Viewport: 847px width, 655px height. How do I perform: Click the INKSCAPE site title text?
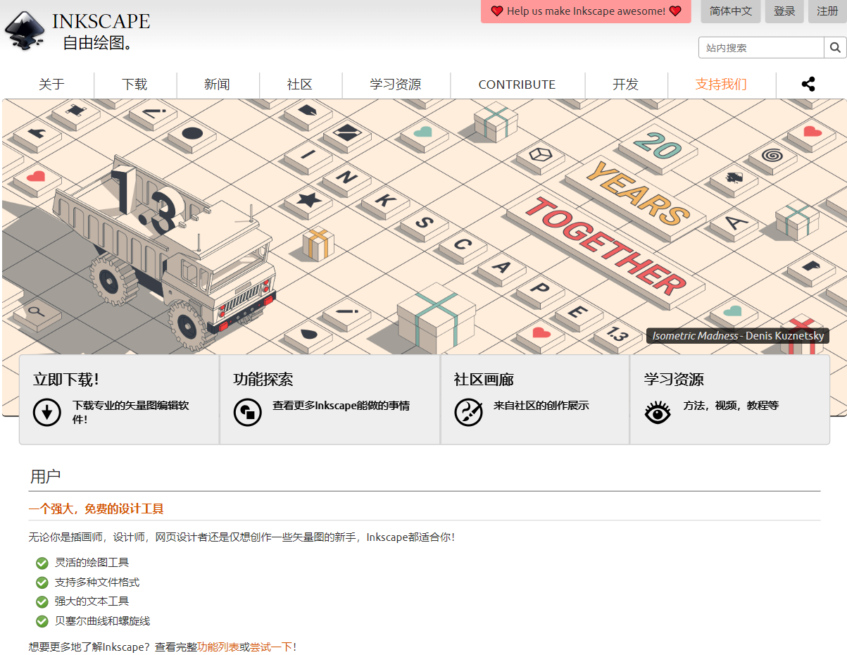pos(101,21)
